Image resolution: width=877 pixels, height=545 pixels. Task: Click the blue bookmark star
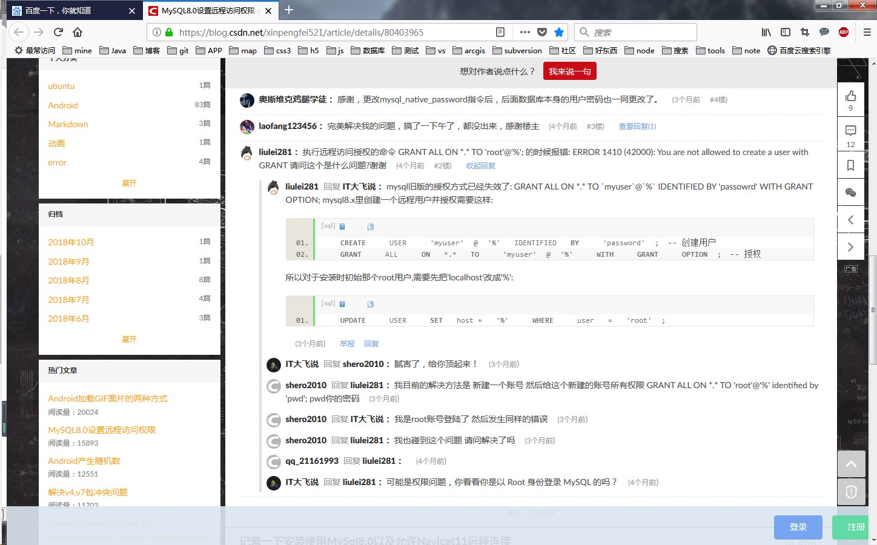pos(559,32)
